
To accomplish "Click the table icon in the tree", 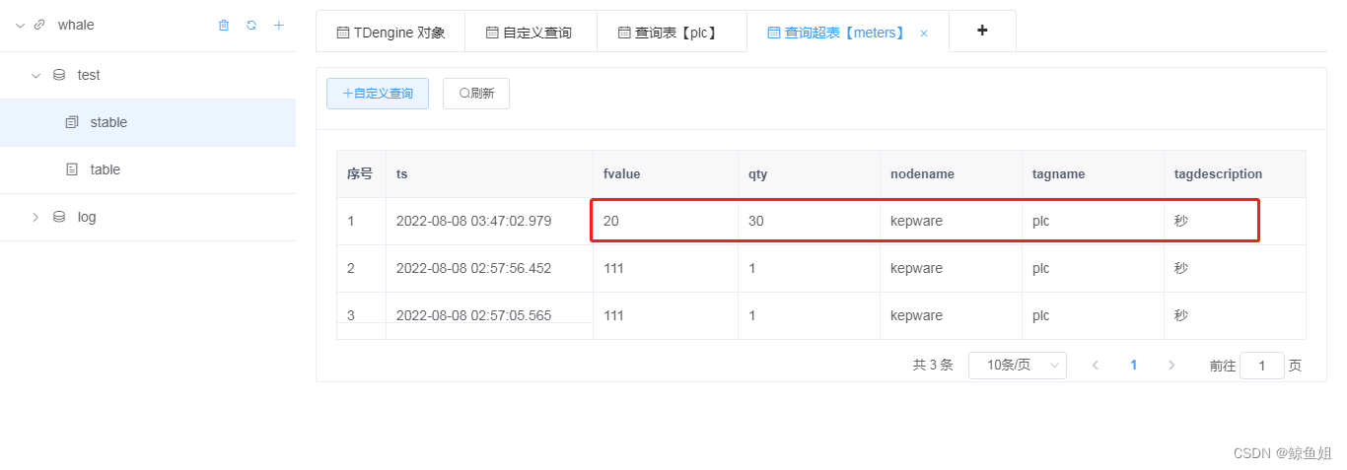I will click(71, 169).
